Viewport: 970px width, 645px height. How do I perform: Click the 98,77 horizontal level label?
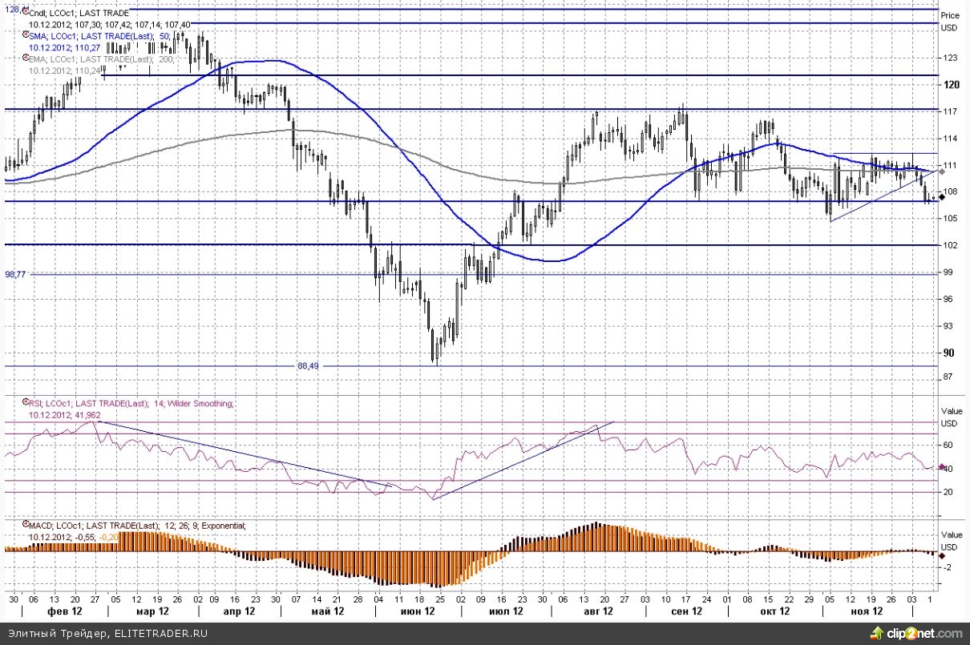[16, 274]
